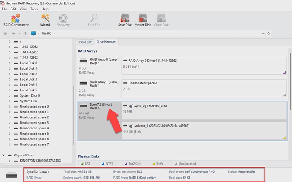292x182 pixels.
Task: Collapse the Physical Disks section
Action: [x=3, y=155]
